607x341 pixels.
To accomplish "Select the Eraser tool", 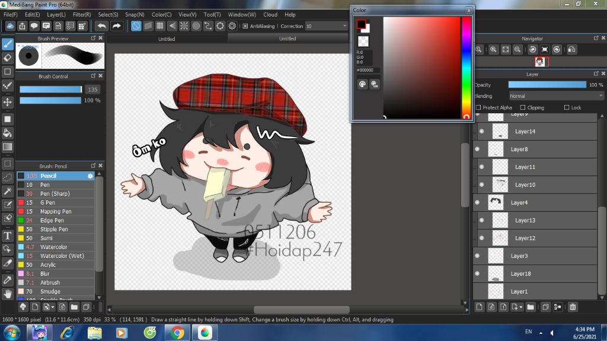I will coord(7,58).
